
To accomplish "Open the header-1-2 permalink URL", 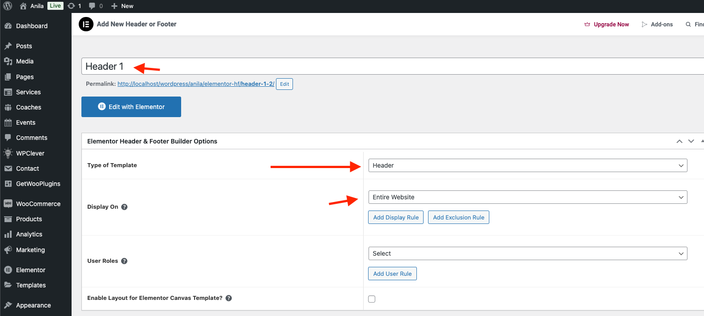I will 195,84.
